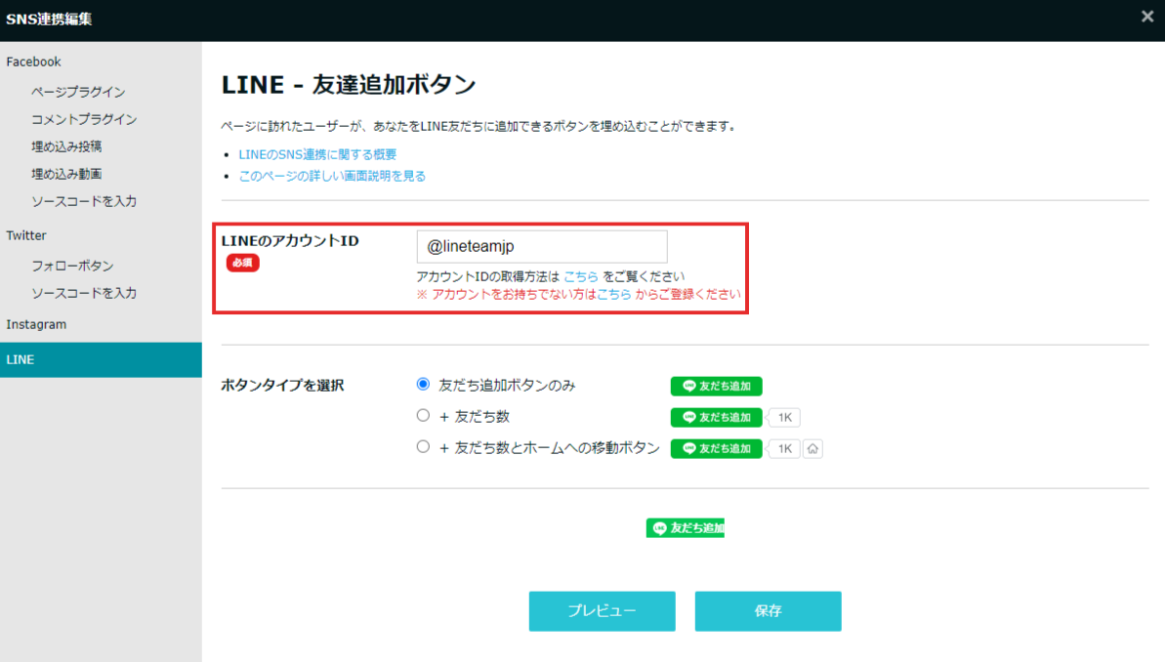Select フォローボタン under Twitter
Screen dimensions: 1165x662
(x=72, y=266)
